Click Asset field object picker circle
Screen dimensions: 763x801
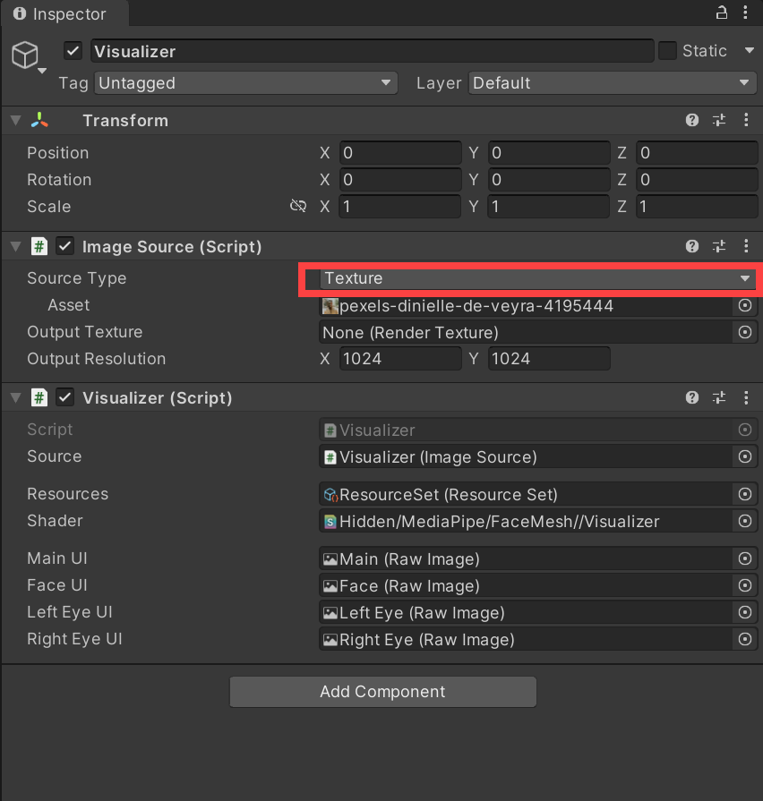(x=745, y=305)
